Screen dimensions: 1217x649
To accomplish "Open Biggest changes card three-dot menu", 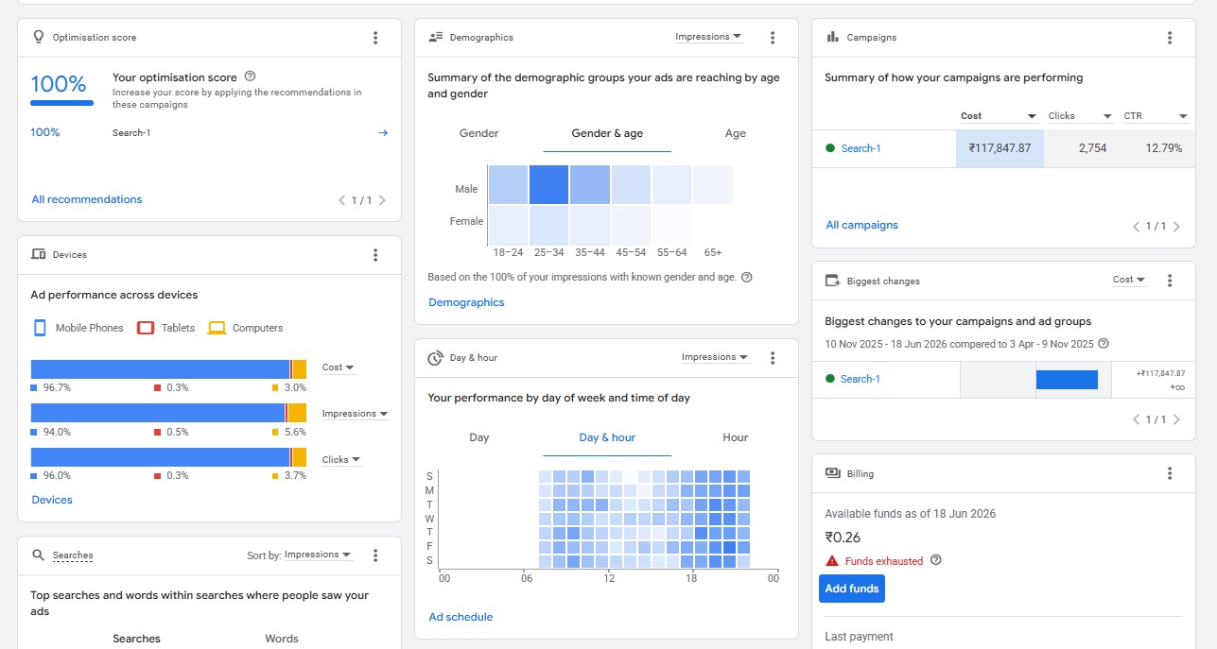I will click(1170, 281).
